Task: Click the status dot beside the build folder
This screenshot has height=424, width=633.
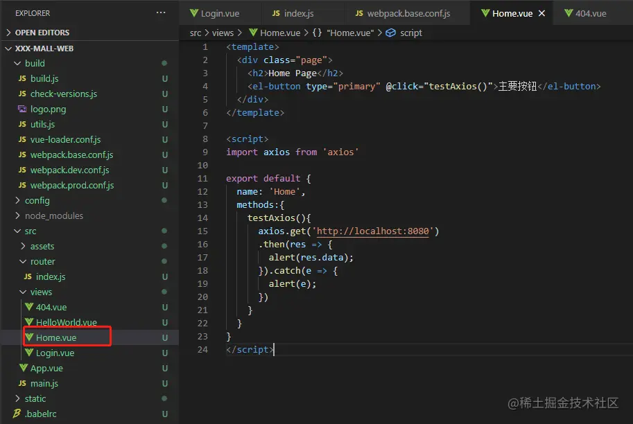Action: [164, 63]
